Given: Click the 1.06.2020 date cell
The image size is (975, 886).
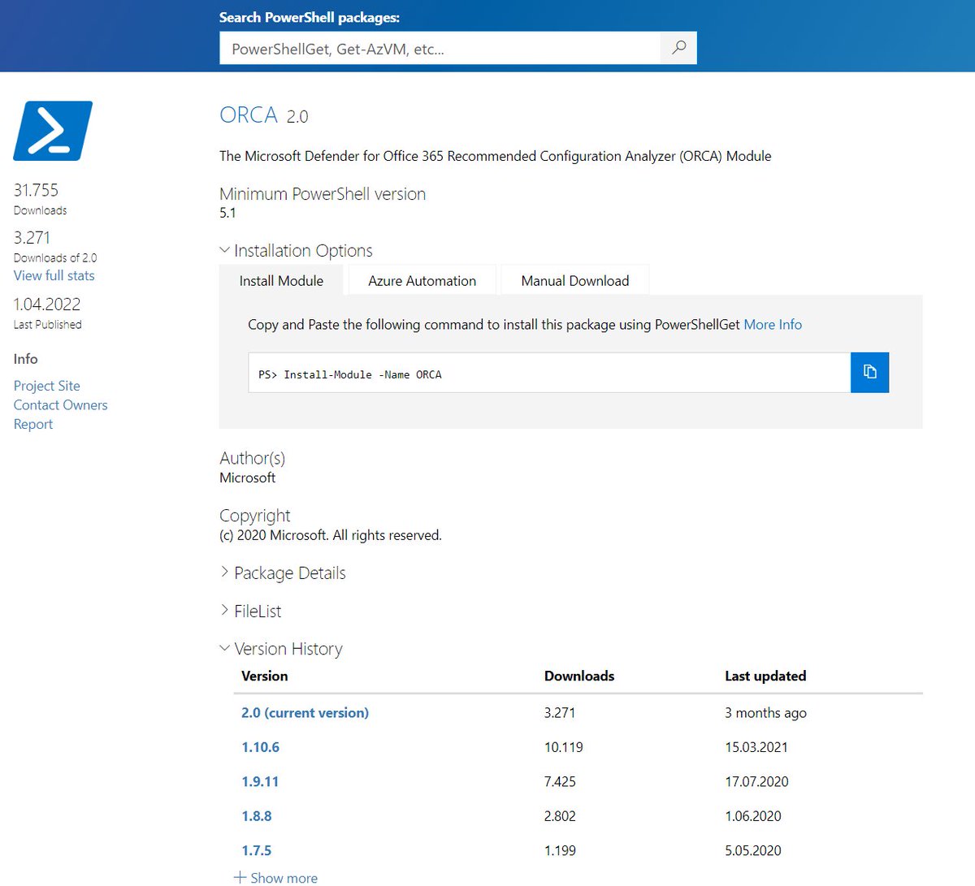Looking at the screenshot, I should tap(753, 816).
